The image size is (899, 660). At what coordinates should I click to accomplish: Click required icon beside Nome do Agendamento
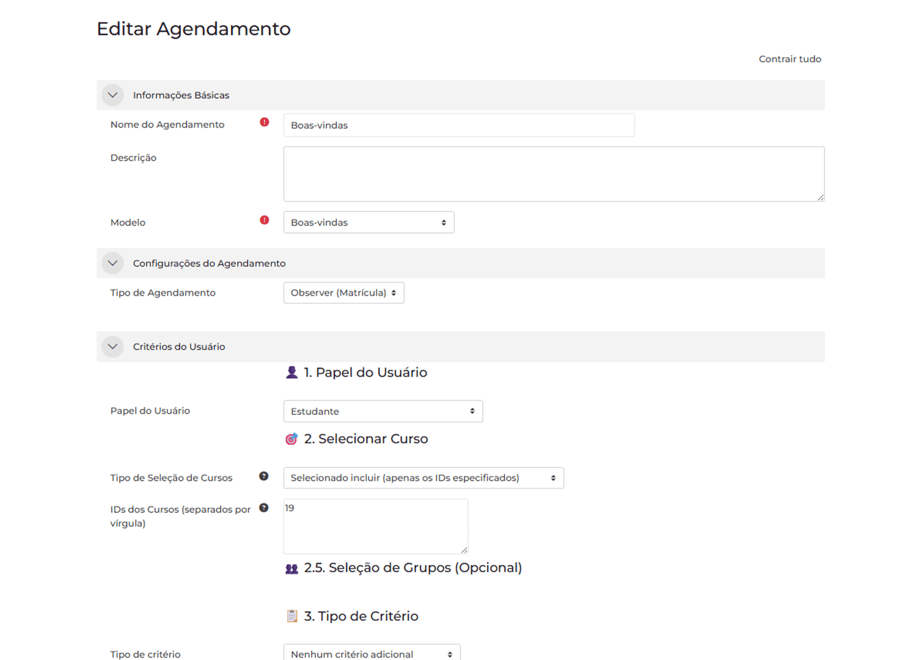264,122
